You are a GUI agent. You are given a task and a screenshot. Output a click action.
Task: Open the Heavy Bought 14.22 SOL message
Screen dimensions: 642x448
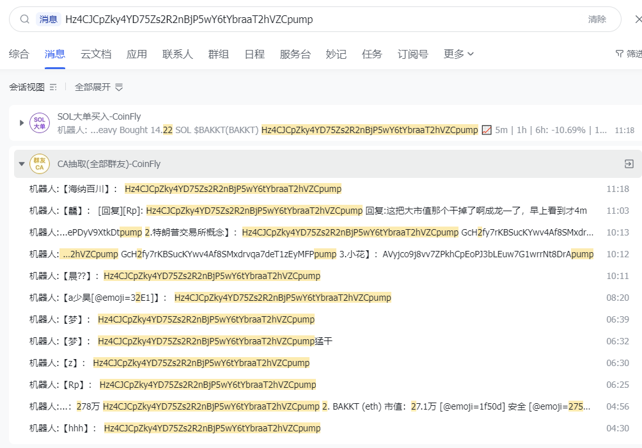tap(332, 130)
